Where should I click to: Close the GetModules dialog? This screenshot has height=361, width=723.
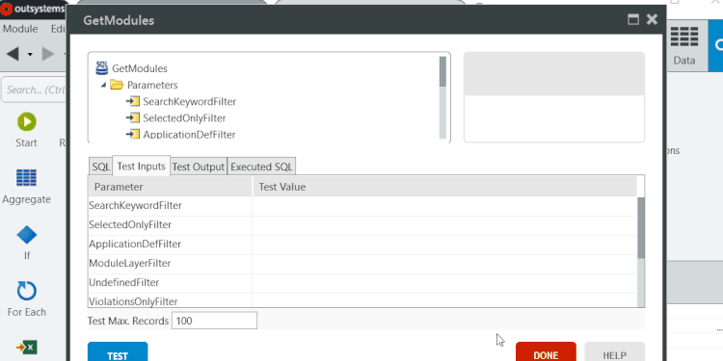coord(652,19)
